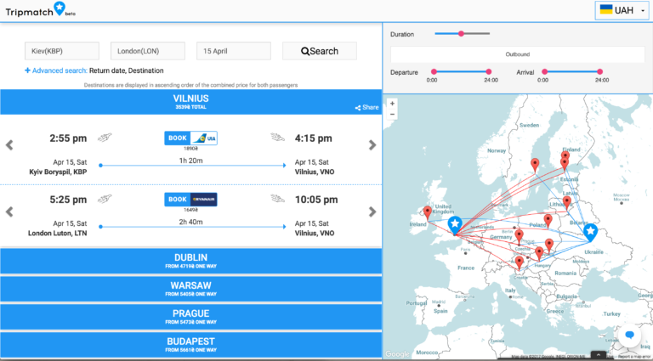Image resolution: width=653 pixels, height=361 pixels.
Task: Click Departure slider left handle at 0:00
Action: click(434, 72)
